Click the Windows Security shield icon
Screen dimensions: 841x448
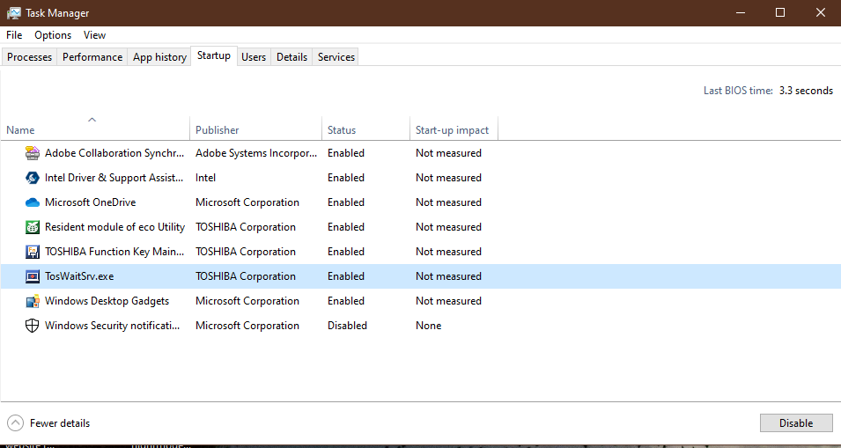click(x=33, y=326)
